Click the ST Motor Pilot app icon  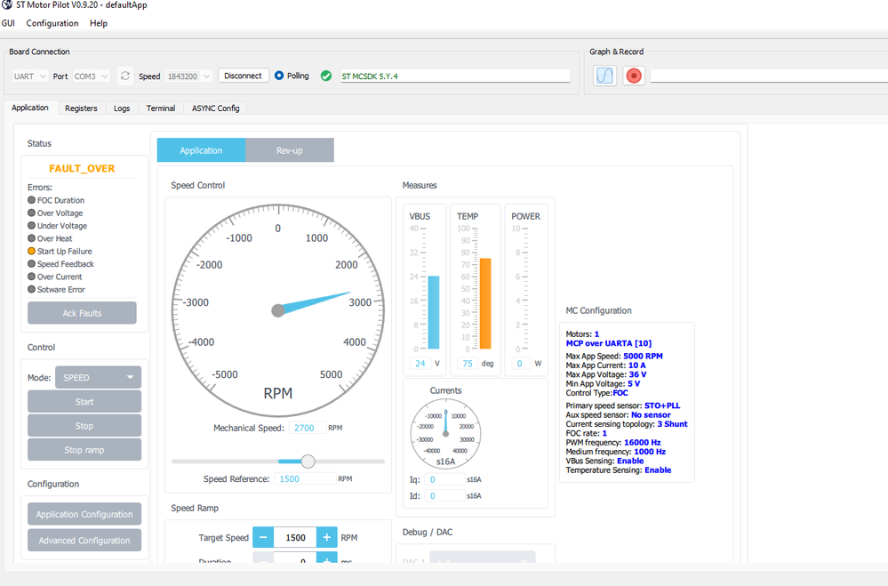click(x=7, y=4)
